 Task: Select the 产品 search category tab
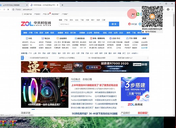66,20
